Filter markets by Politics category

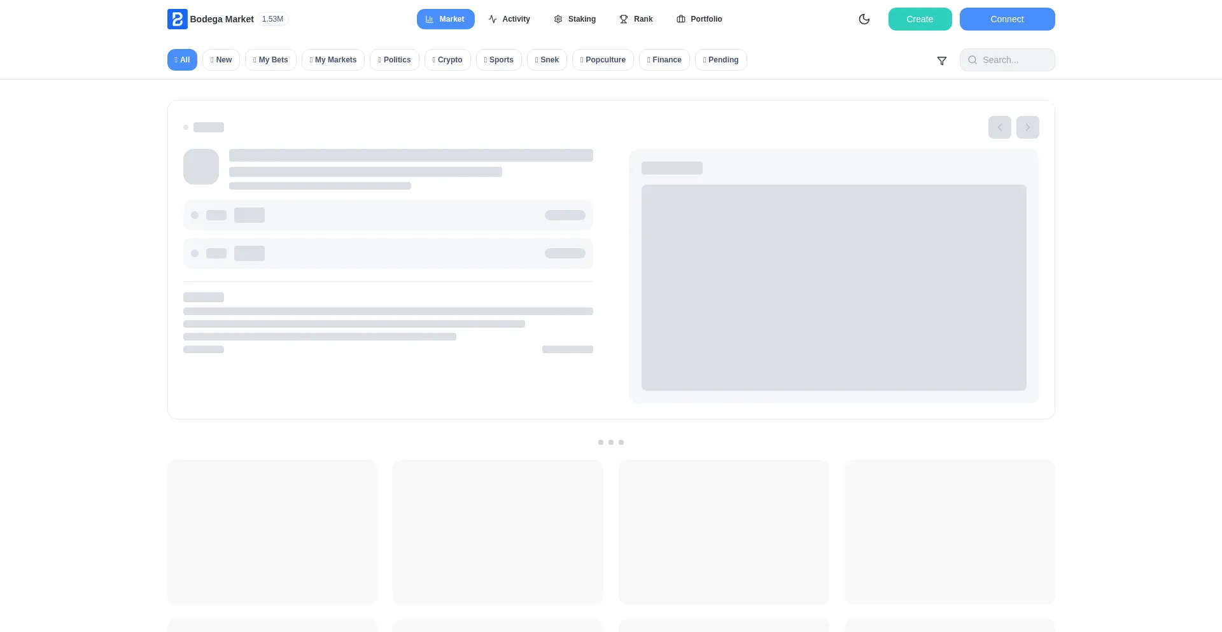[x=394, y=60]
